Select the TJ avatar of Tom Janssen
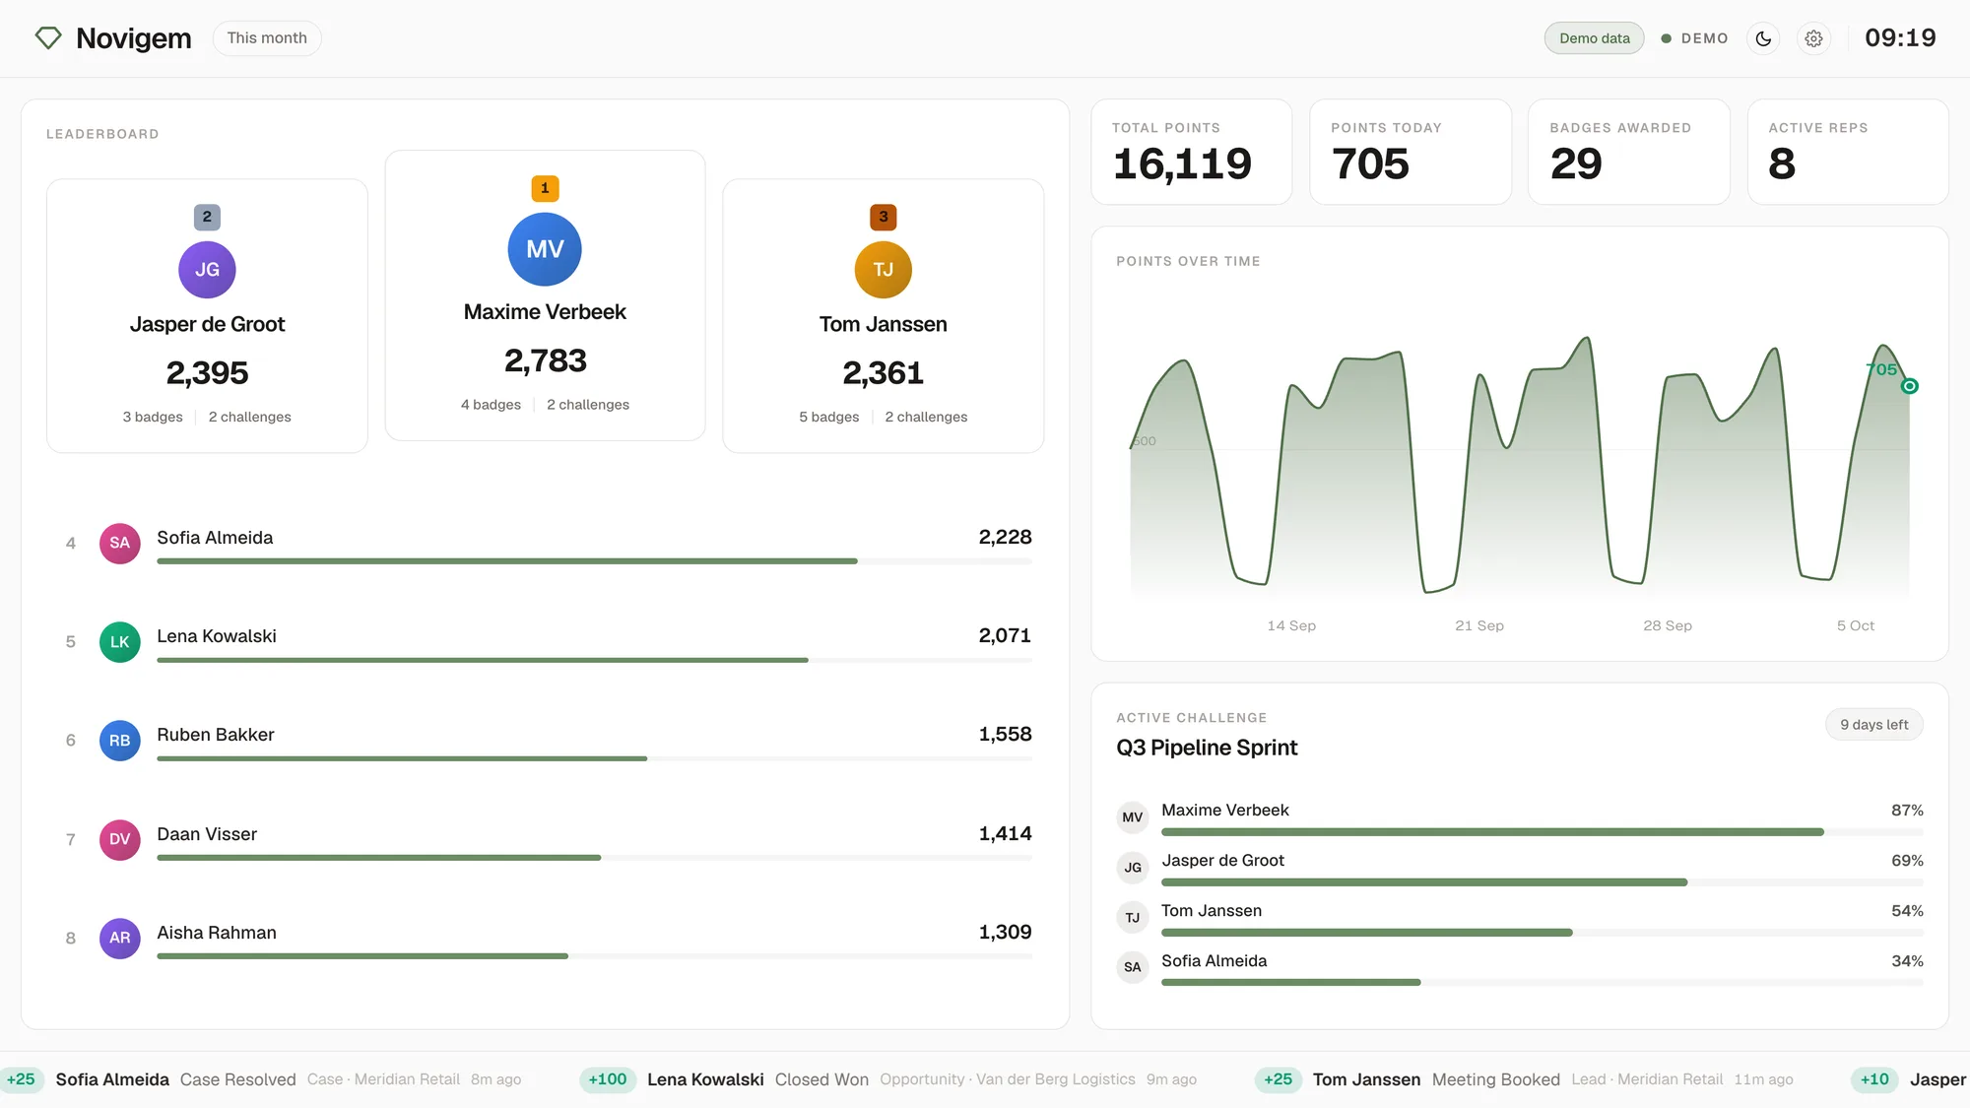 click(883, 270)
